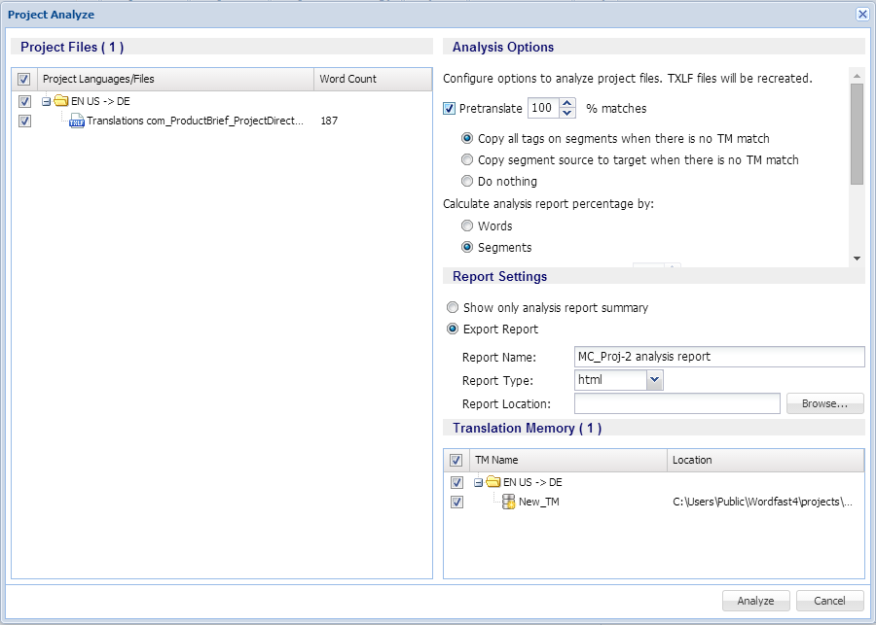Increase the pretranslate match percentage with up arrow

568,103
